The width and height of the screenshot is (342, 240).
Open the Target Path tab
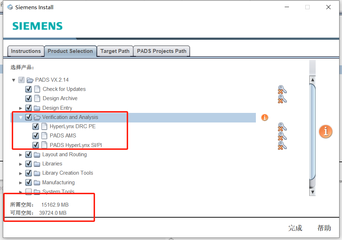tap(115, 51)
